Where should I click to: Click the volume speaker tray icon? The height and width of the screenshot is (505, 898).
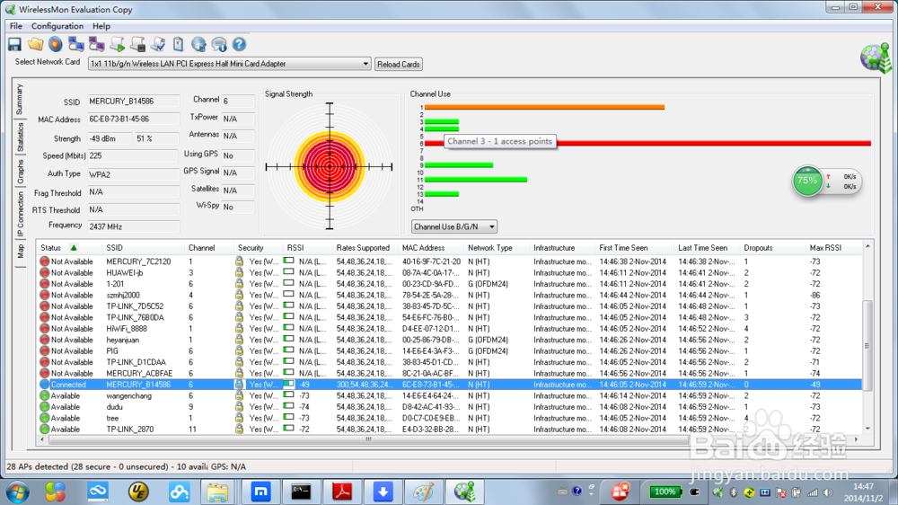[x=828, y=492]
